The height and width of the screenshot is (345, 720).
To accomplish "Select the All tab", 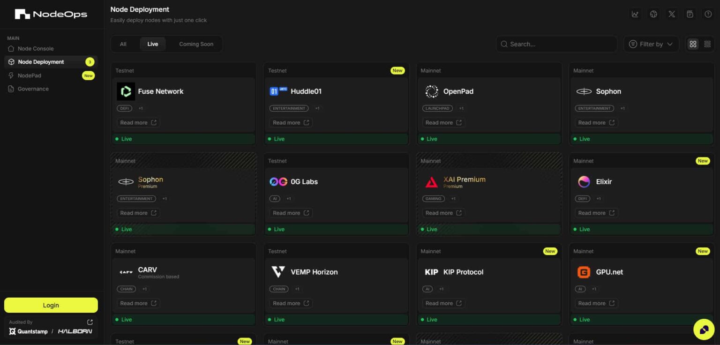I will point(123,44).
